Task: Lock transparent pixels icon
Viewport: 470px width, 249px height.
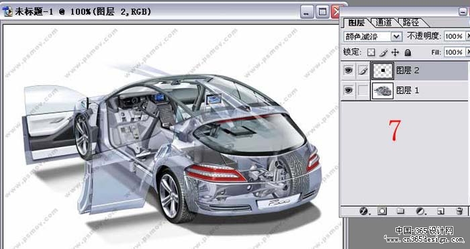Action: point(371,52)
